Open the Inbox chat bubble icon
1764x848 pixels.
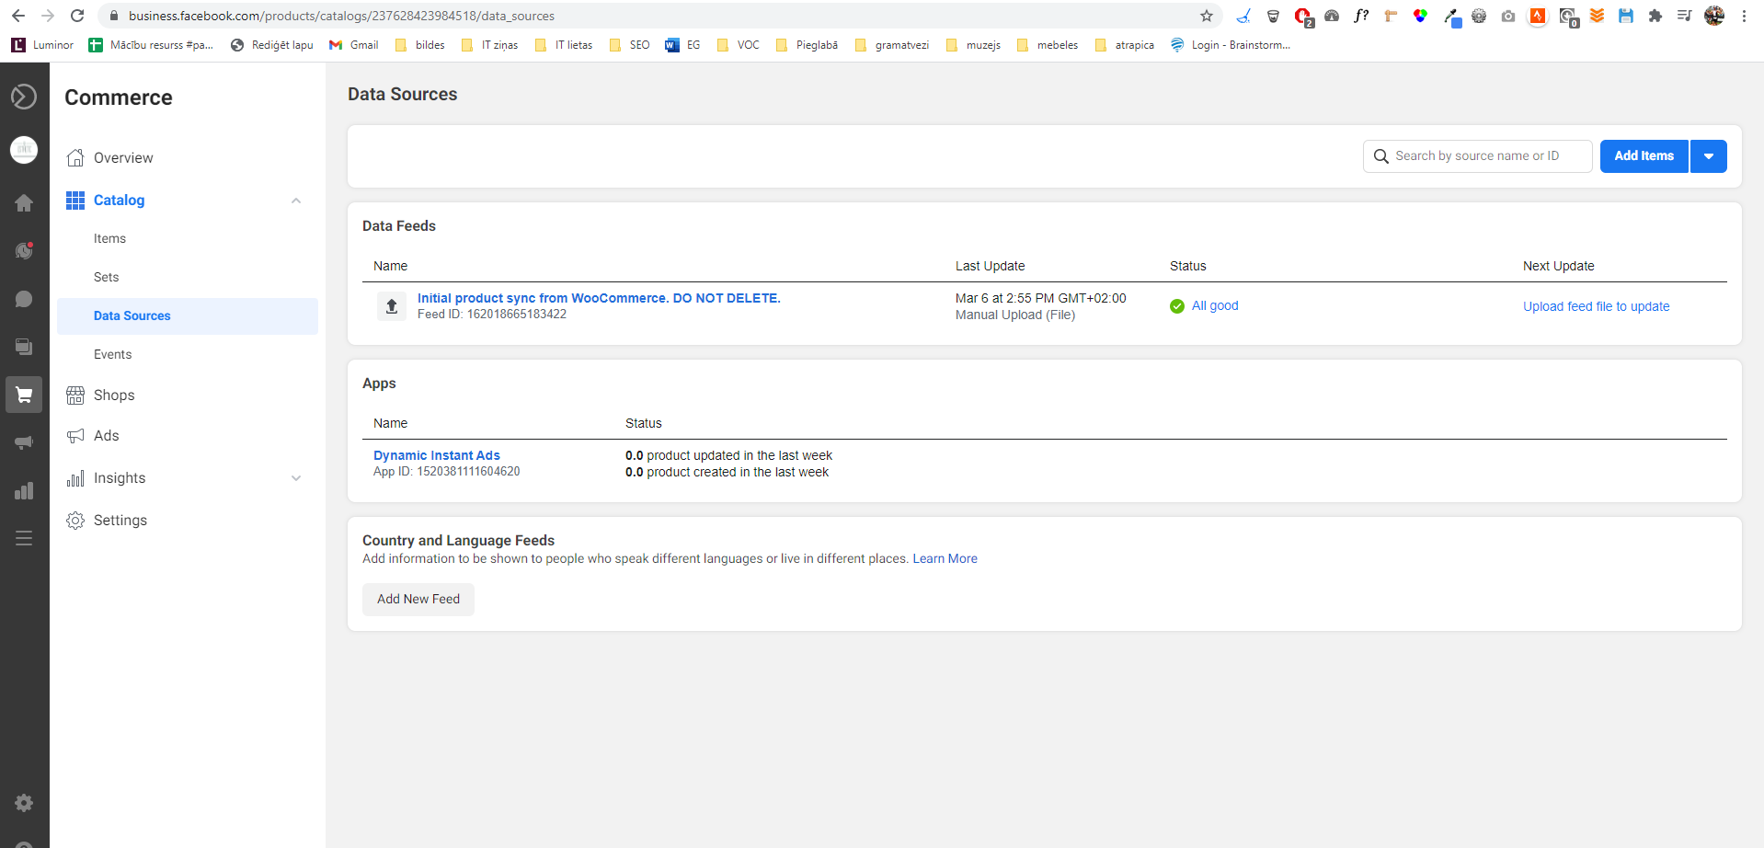[x=24, y=299]
